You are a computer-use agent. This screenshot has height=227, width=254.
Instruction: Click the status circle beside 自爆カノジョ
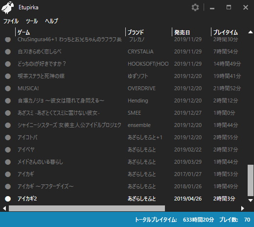(8, 101)
